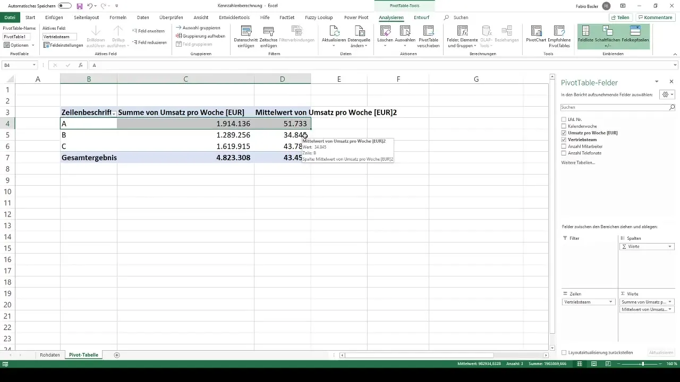Click Feld reduzieren collapse field
The height and width of the screenshot is (382, 680).
[x=149, y=42]
